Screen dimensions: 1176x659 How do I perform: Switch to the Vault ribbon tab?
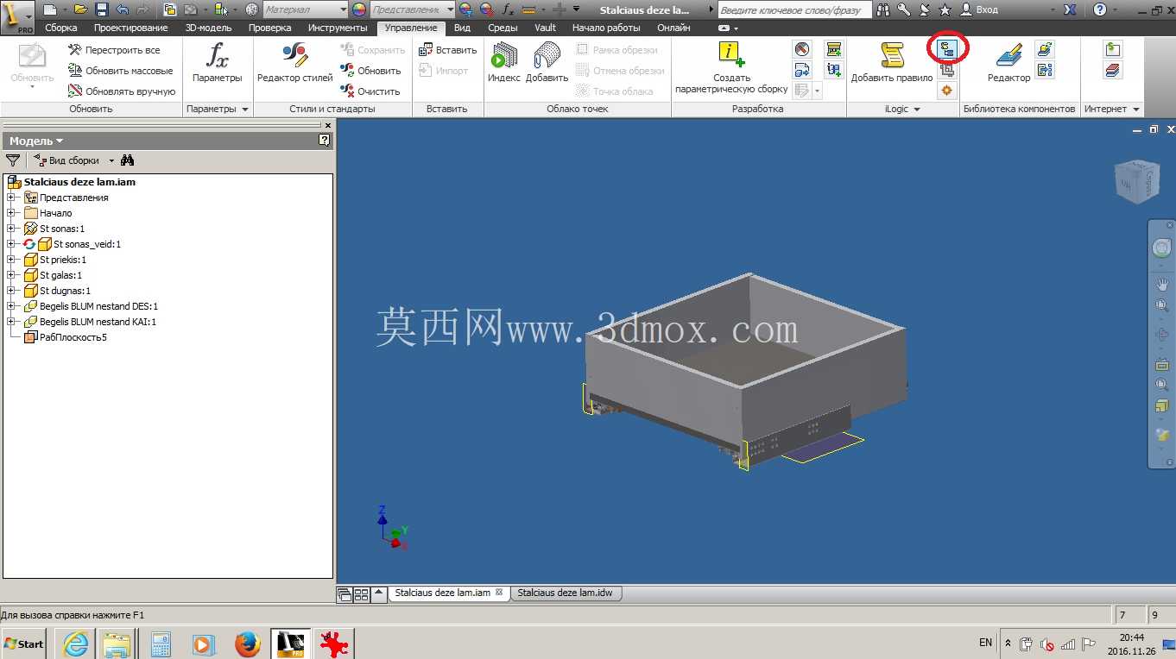click(x=546, y=28)
